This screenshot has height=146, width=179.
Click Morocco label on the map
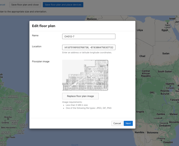coord(92,19)
